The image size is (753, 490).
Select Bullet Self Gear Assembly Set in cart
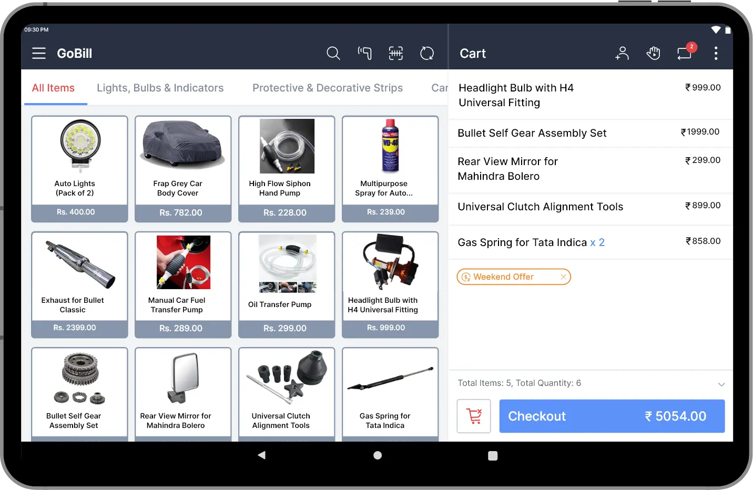(x=532, y=133)
